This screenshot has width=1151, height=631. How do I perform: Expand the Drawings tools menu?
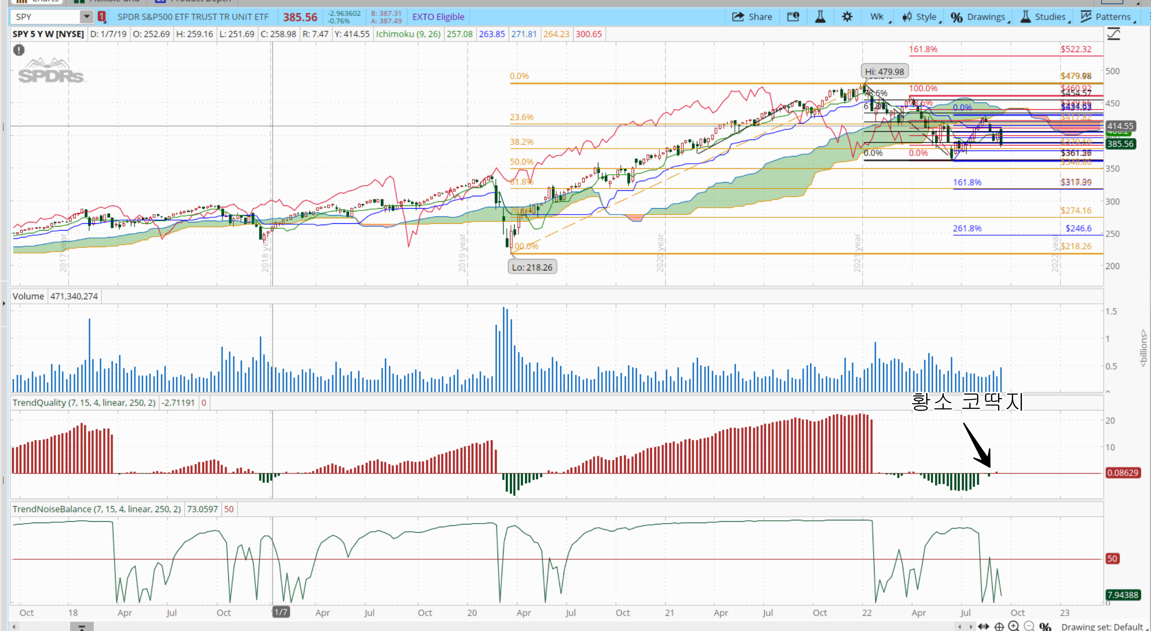pyautogui.click(x=979, y=17)
